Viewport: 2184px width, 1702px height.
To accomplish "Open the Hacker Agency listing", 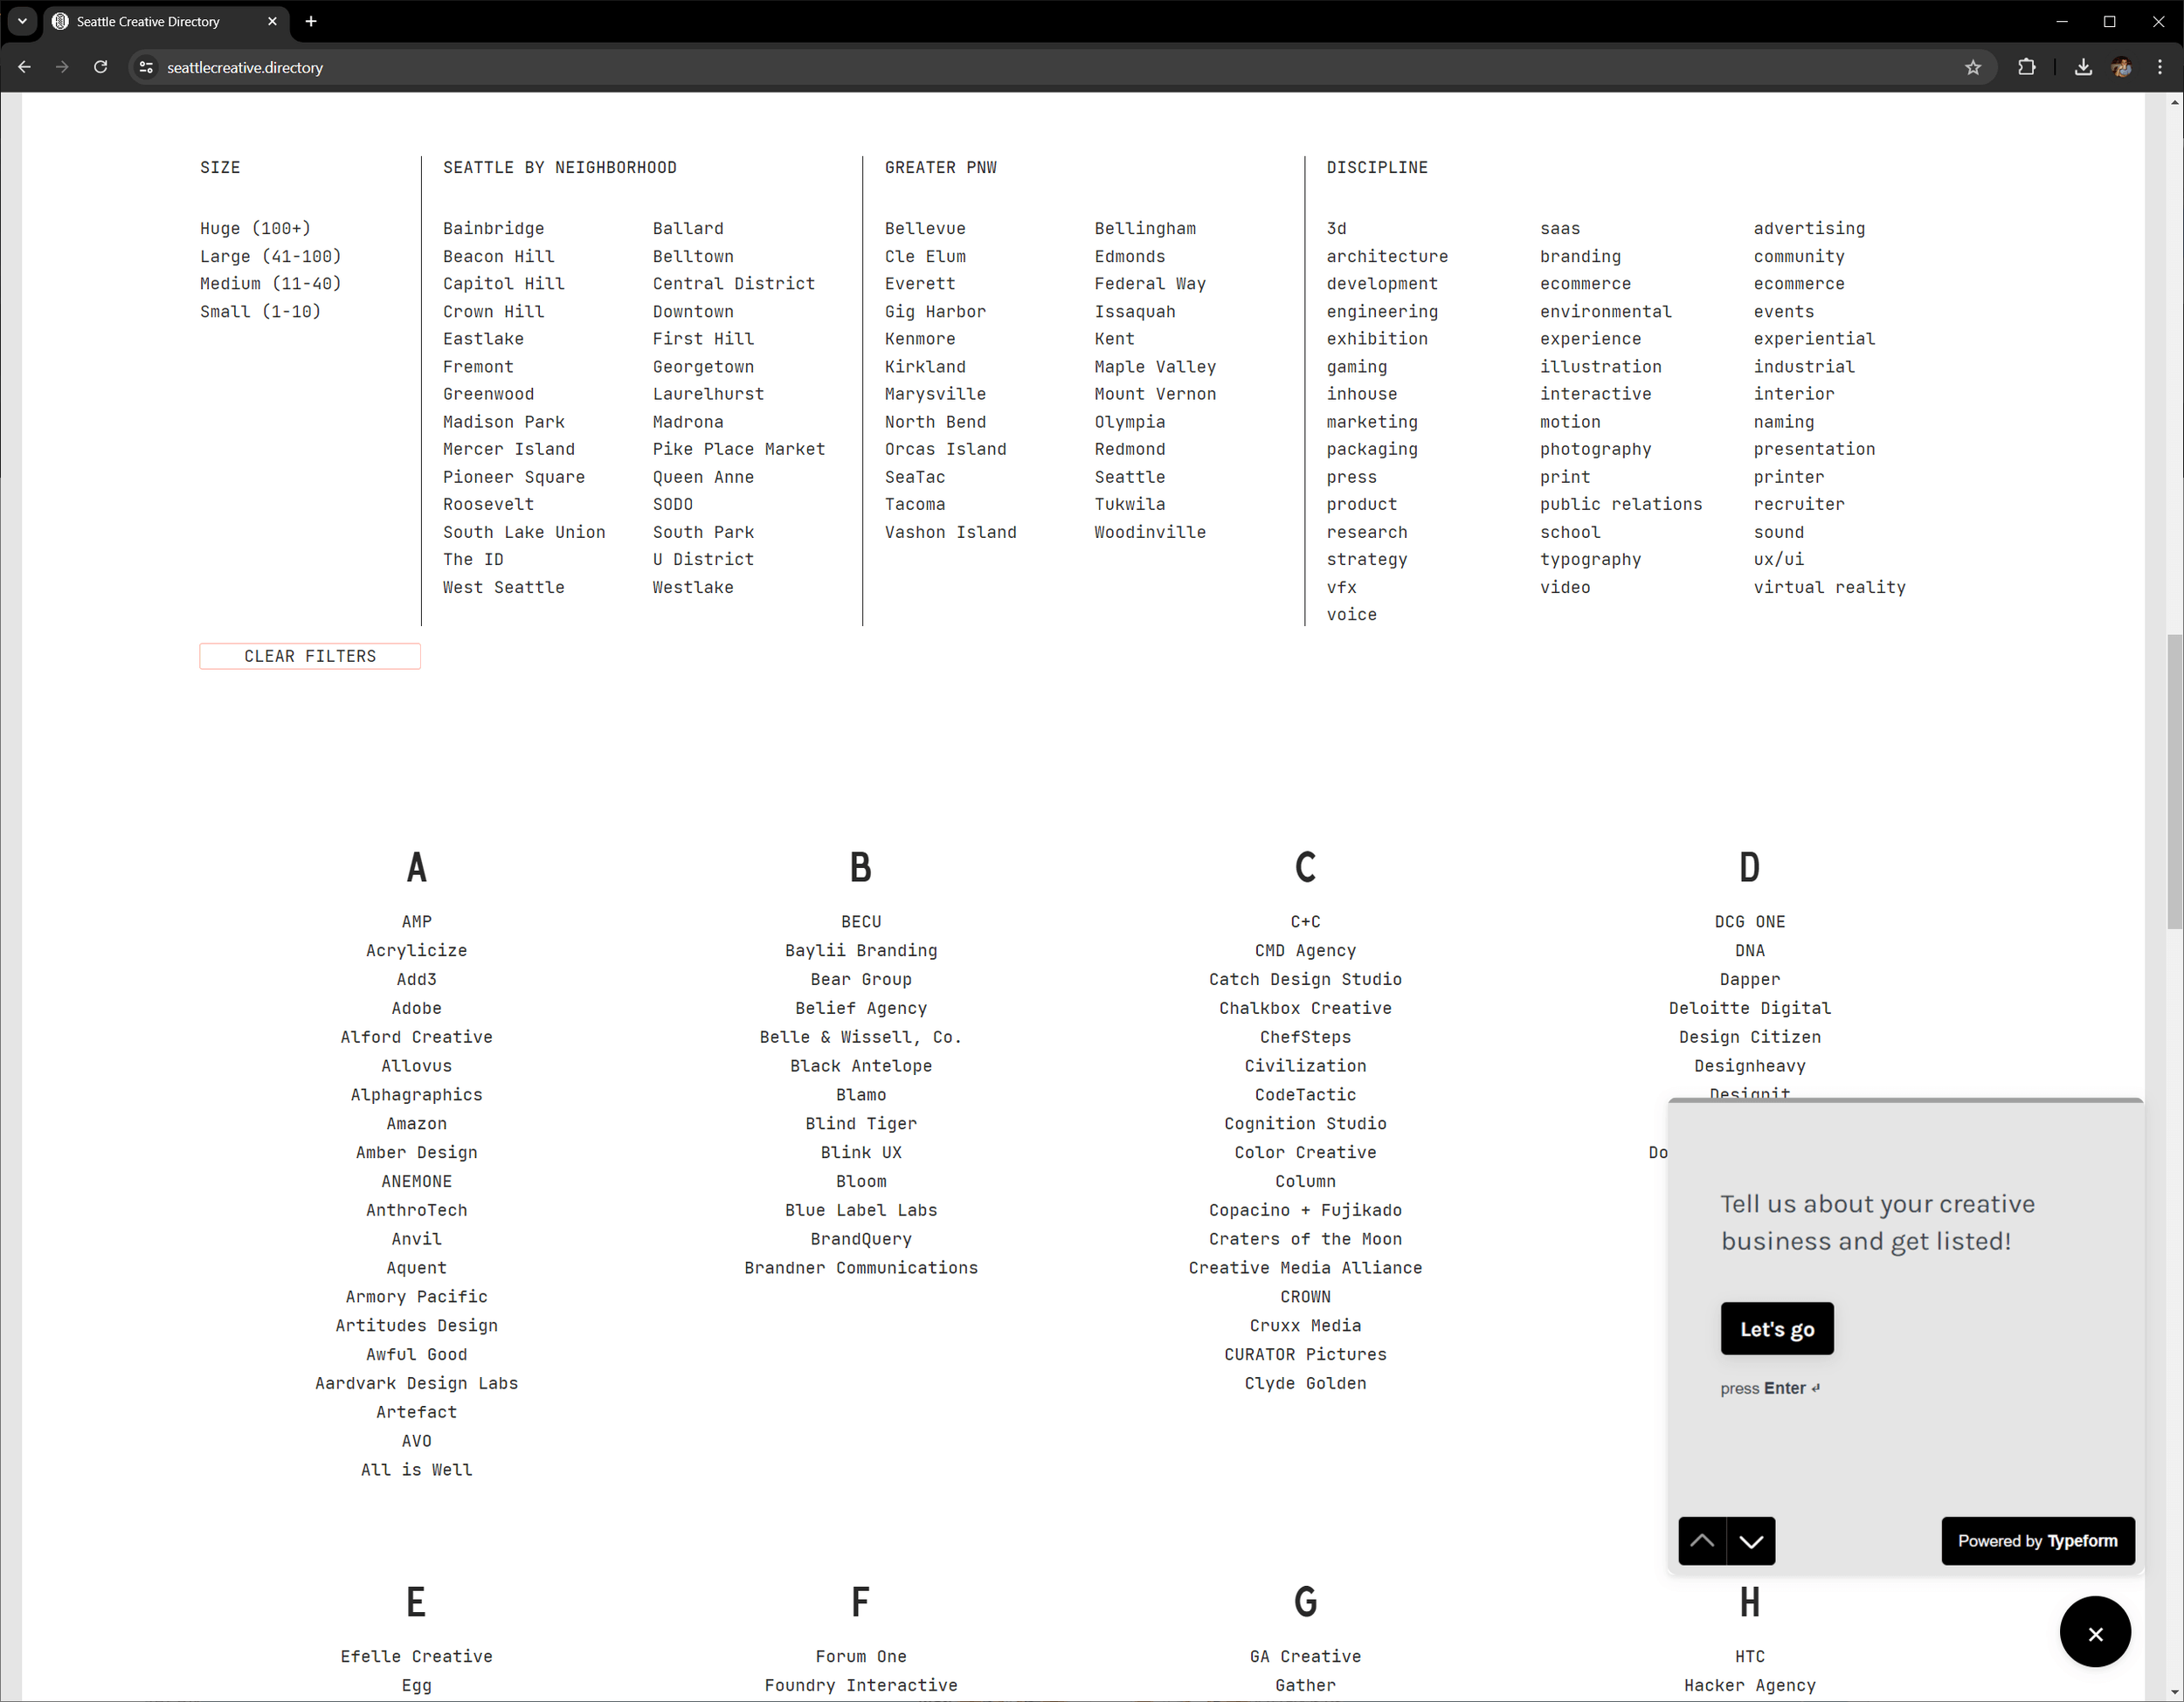I will click(1750, 1686).
